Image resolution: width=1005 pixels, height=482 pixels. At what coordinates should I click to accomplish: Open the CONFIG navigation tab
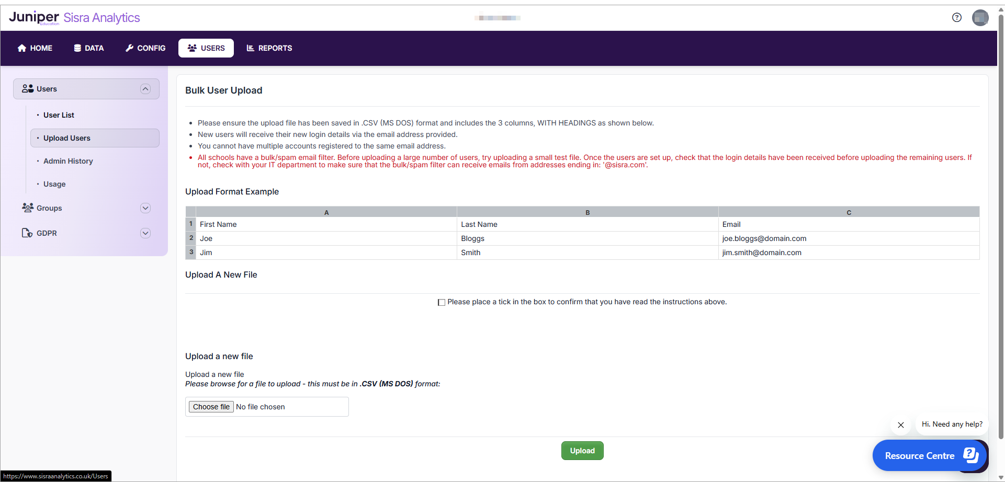tap(145, 48)
